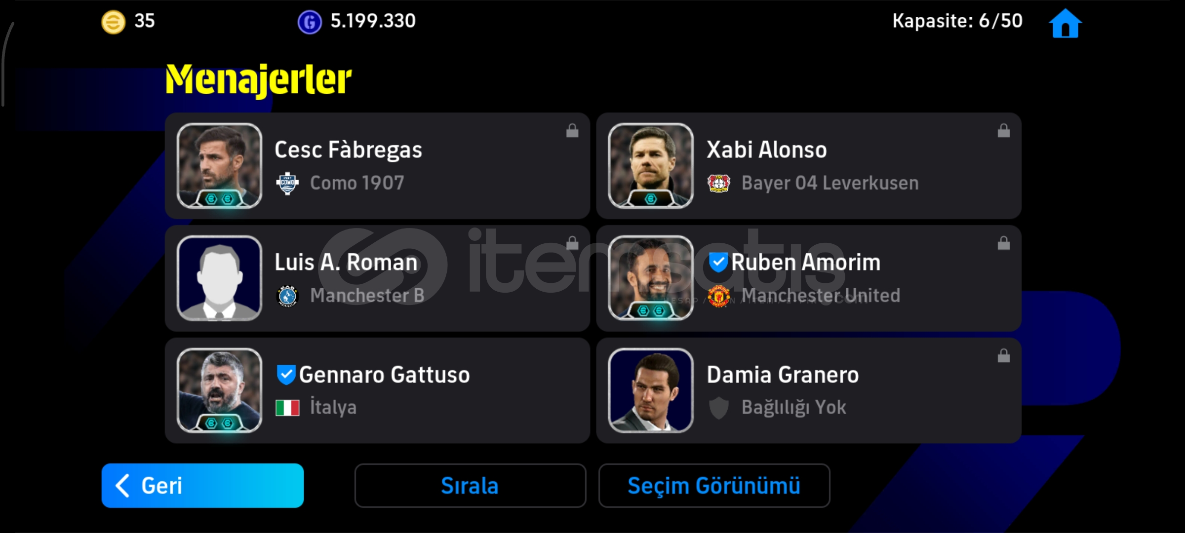The width and height of the screenshot is (1185, 533).
Task: Click the Como 1907 club crest
Action: pos(287,184)
